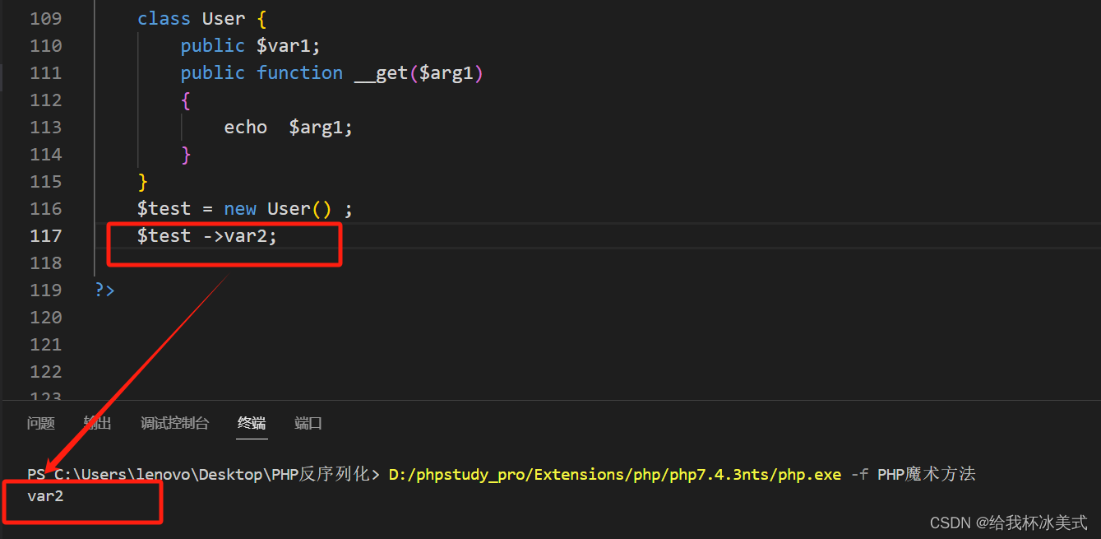Select the __get method name
This screenshot has width=1101, height=539.
pyautogui.click(x=378, y=72)
